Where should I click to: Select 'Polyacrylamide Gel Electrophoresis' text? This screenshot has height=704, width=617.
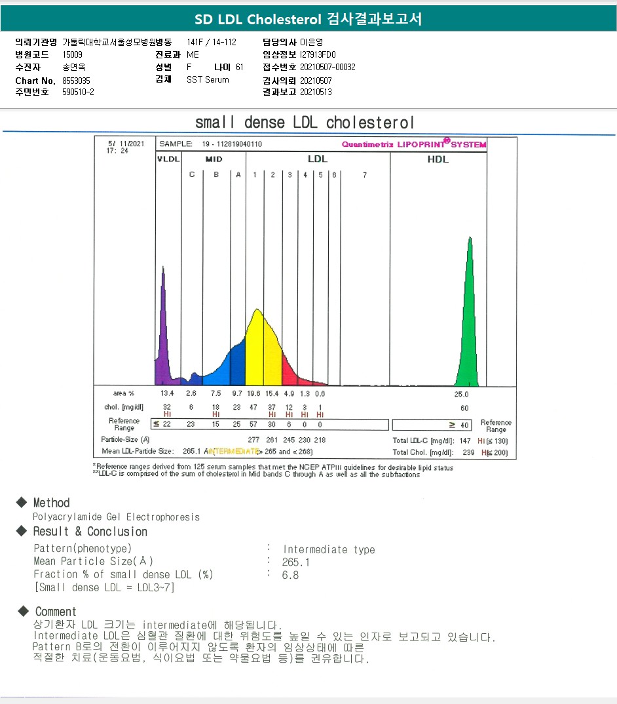[x=116, y=517]
